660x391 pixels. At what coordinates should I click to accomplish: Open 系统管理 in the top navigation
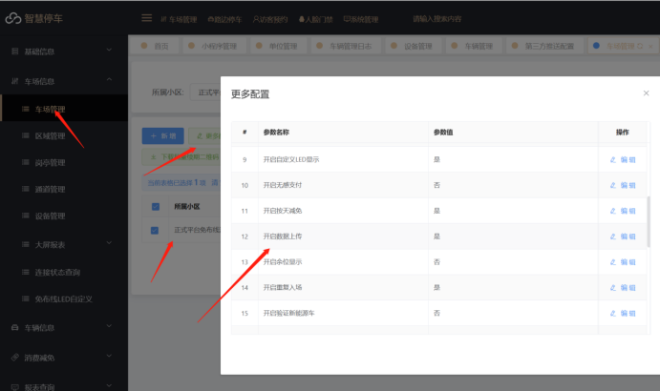(x=361, y=19)
